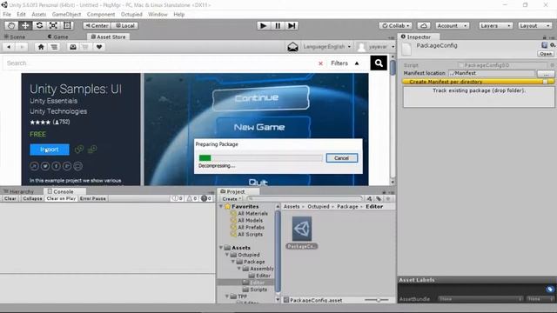Open the wishlist heart icon
The width and height of the screenshot is (557, 313).
[x=99, y=47]
